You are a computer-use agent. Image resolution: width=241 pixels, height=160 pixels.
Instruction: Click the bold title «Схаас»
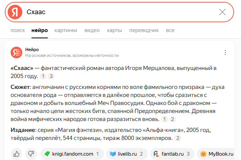22,68
